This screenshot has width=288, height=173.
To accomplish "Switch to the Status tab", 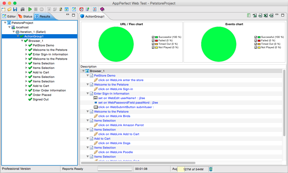I will click(25, 16).
